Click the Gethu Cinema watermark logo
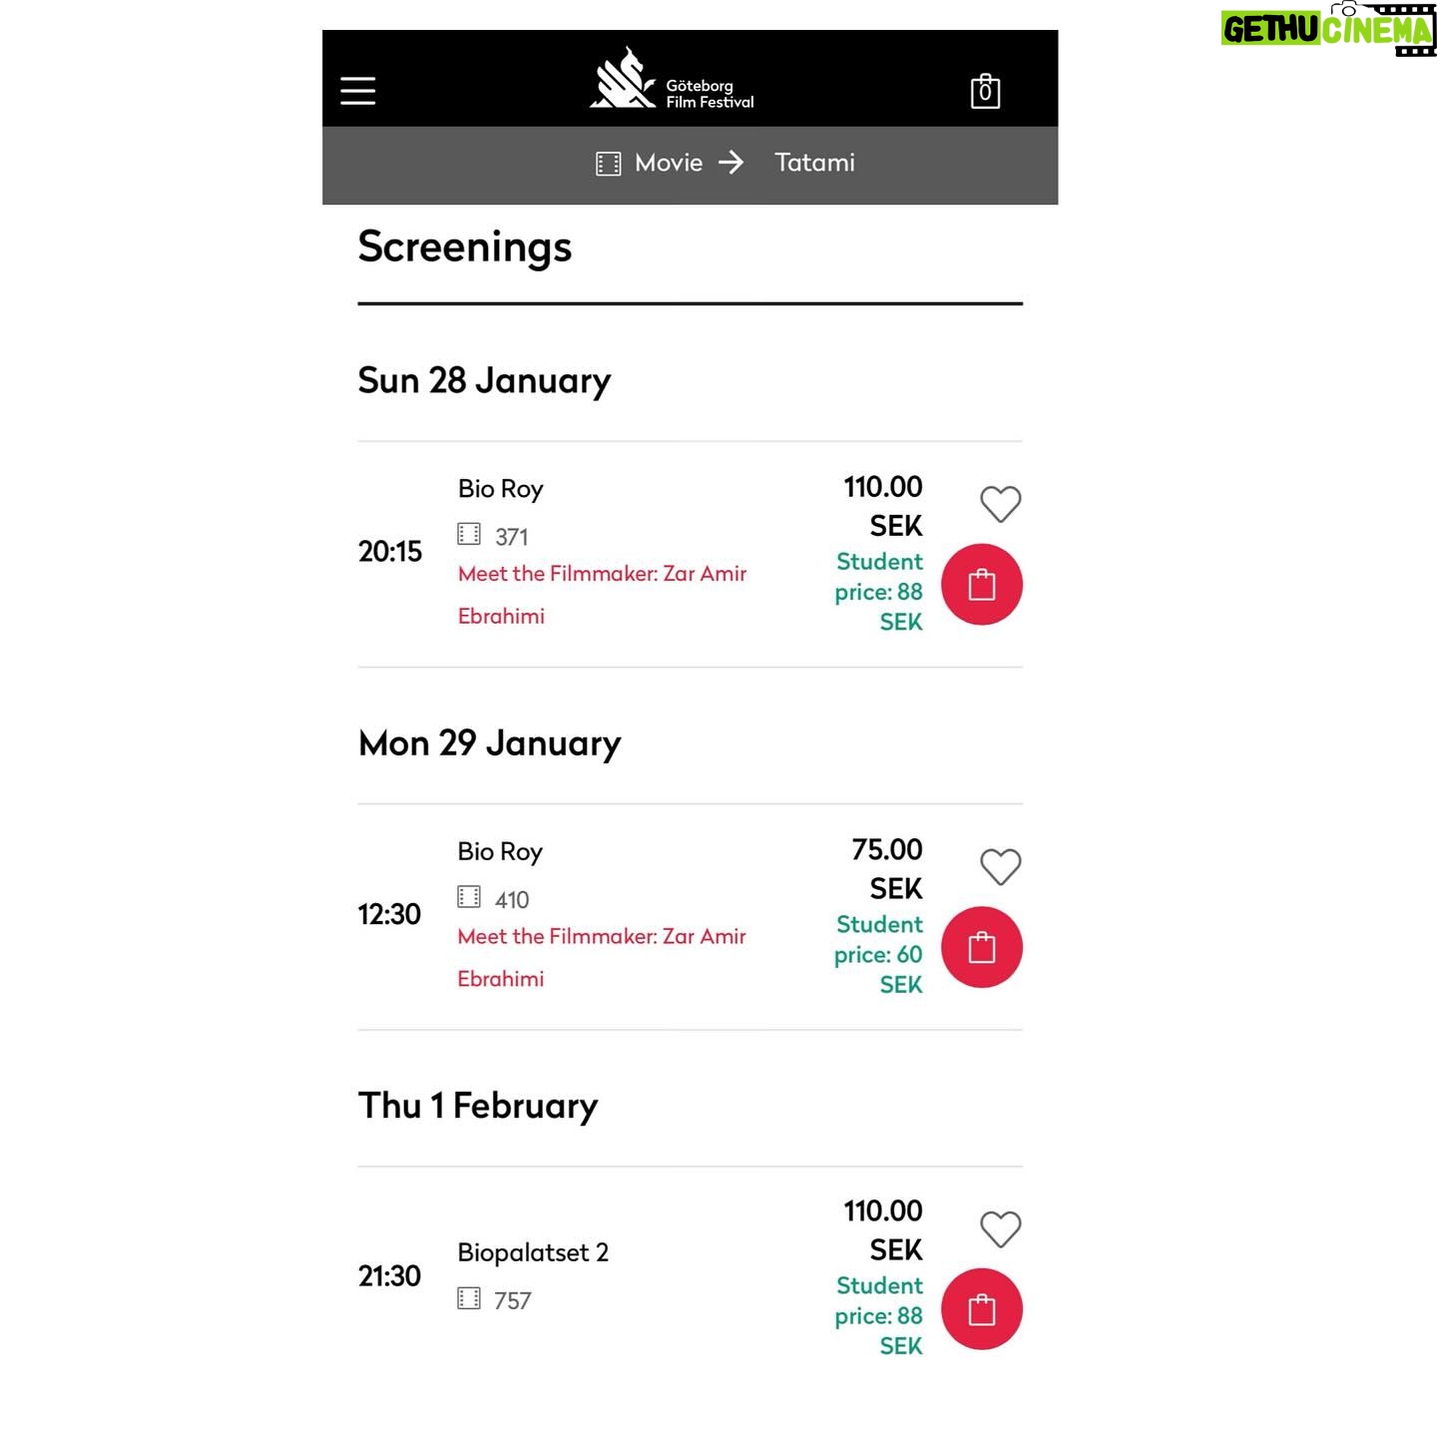1437x1437 pixels. [1328, 29]
